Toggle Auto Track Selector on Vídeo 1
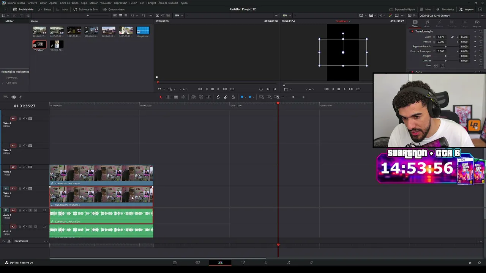The height and width of the screenshot is (273, 486). click(25, 188)
